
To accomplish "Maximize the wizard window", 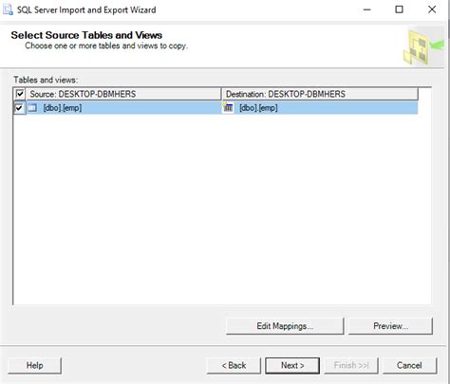I will 400,9.
